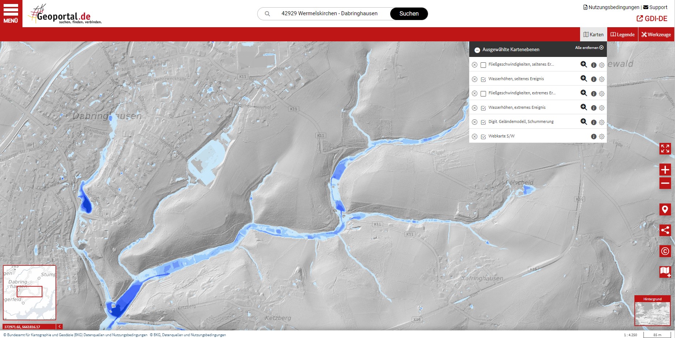
Task: Uncheck Wasserhöhen, extremes Ereignis layer
Action: pos(483,108)
